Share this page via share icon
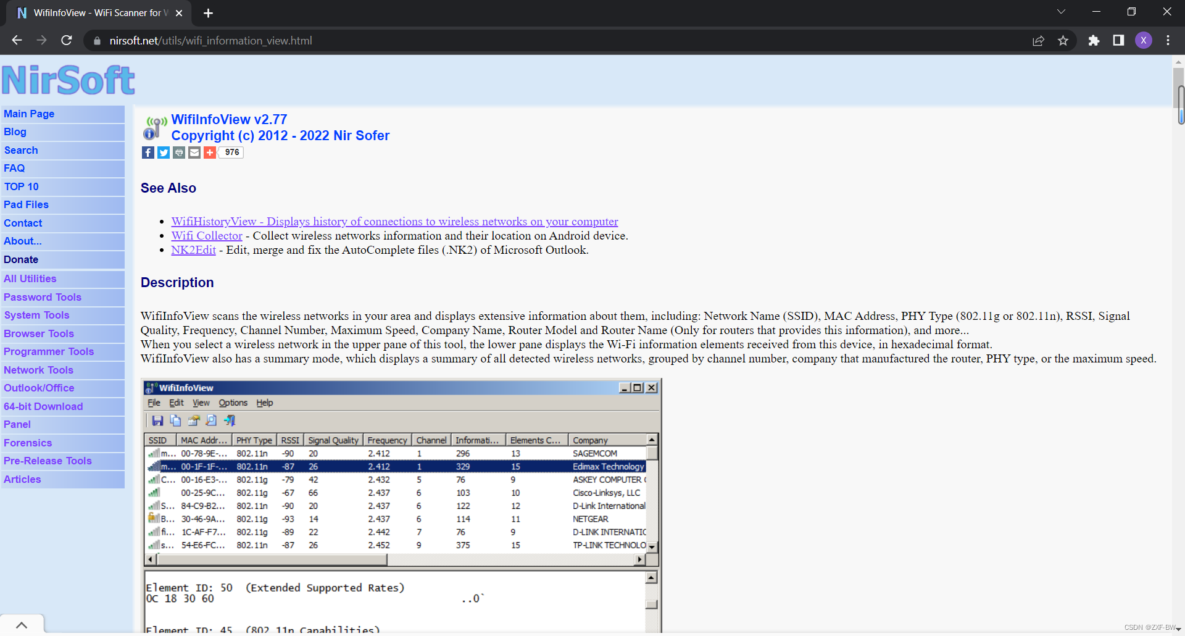This screenshot has height=636, width=1185. click(x=1038, y=41)
